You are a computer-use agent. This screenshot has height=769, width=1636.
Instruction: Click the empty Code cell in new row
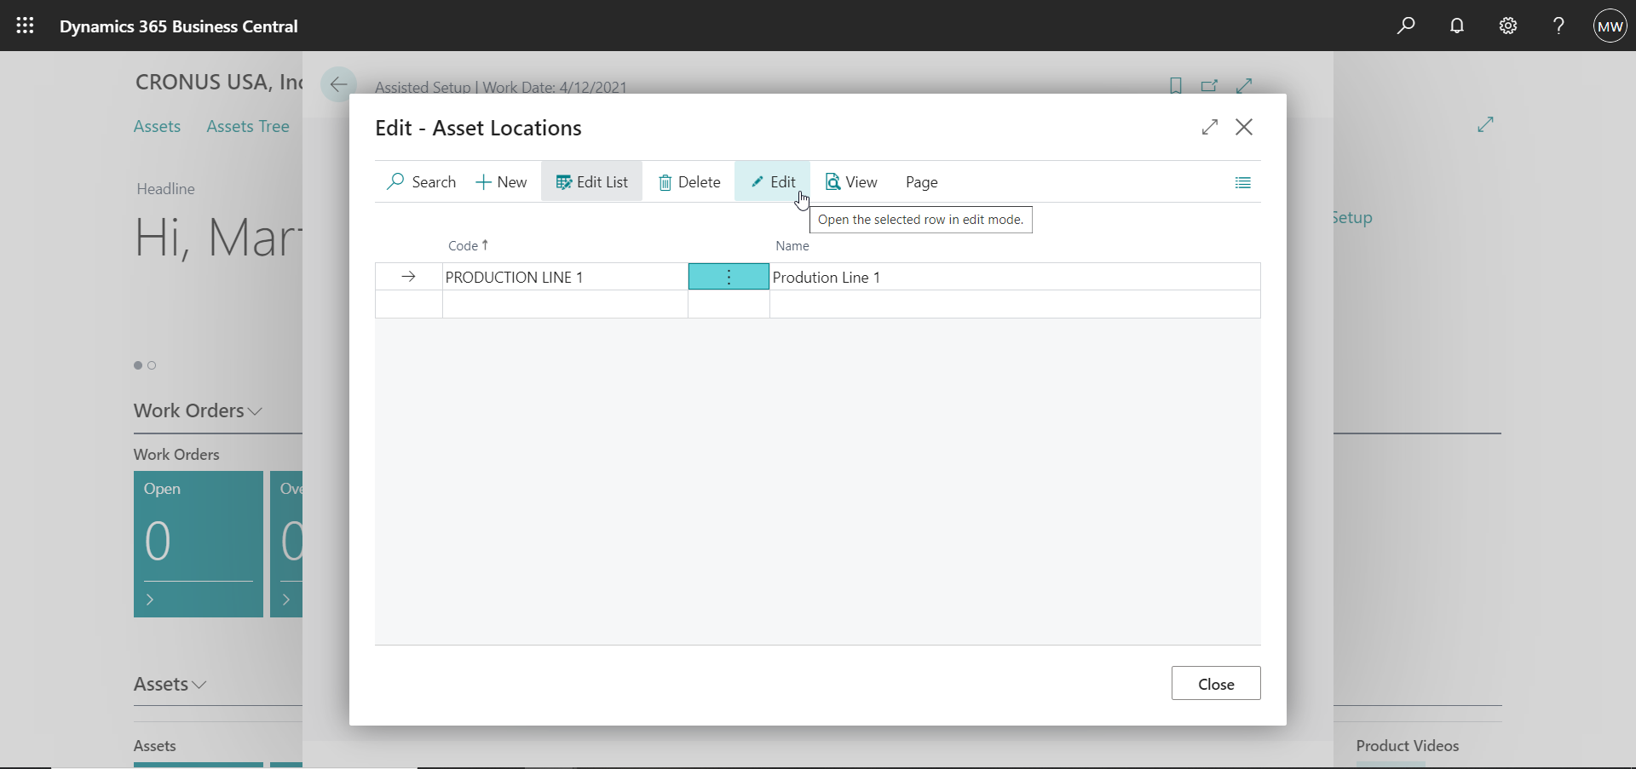[565, 304]
